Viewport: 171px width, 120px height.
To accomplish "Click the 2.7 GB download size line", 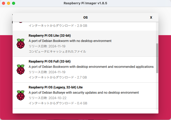I will pyautogui.click(x=58, y=77).
